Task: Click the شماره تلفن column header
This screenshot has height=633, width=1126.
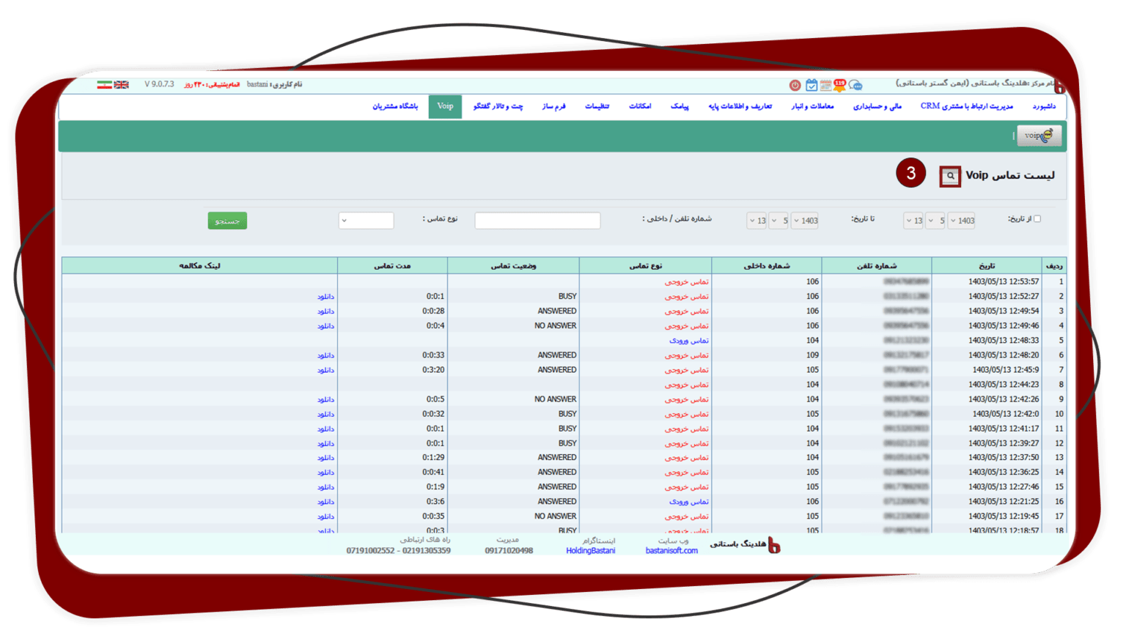Action: pyautogui.click(x=877, y=266)
